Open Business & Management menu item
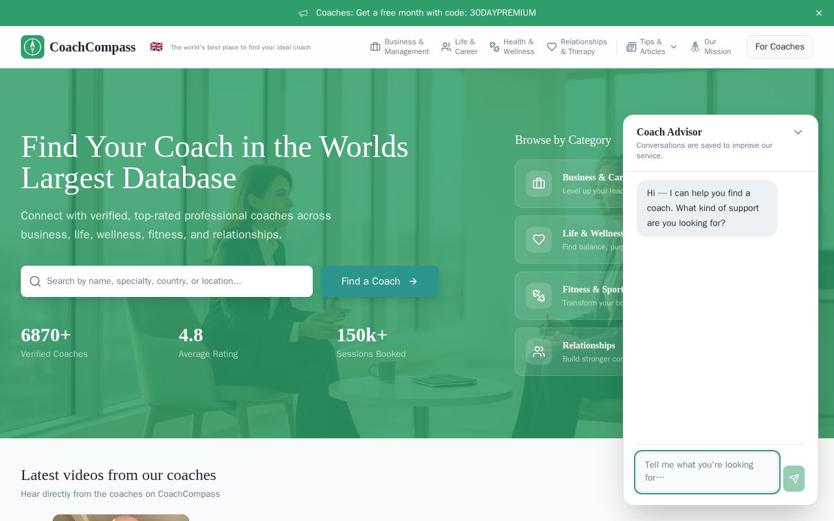The height and width of the screenshot is (521, 834). pyautogui.click(x=399, y=47)
